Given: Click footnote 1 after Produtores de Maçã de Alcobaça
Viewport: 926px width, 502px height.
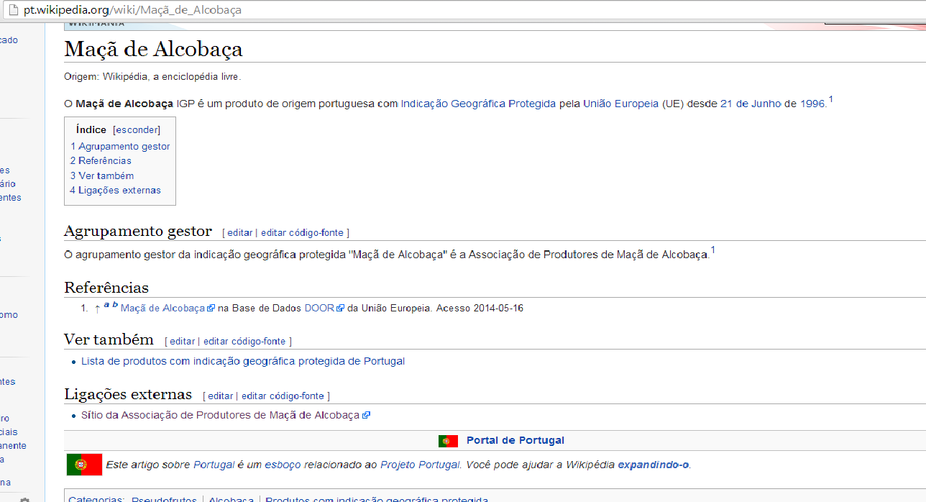Looking at the screenshot, I should pos(712,250).
